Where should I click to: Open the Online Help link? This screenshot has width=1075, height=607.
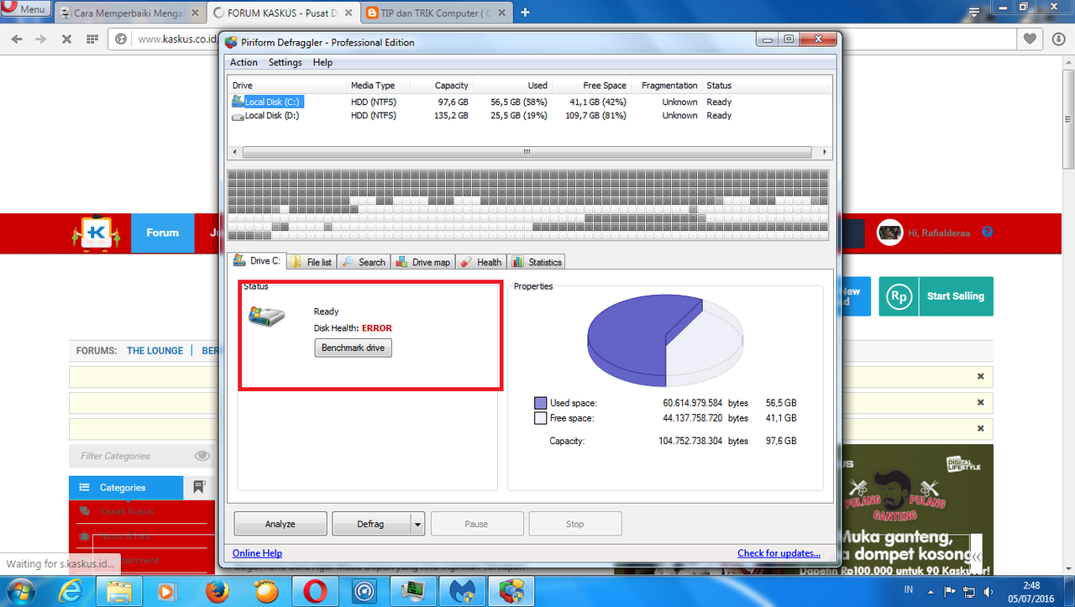click(257, 553)
